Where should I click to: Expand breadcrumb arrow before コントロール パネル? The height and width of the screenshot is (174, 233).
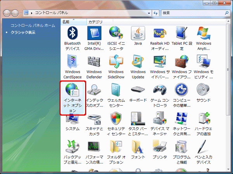click(x=31, y=13)
